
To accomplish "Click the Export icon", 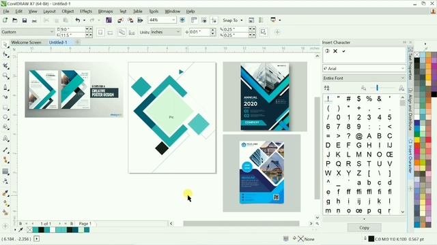I will tap(130, 20).
